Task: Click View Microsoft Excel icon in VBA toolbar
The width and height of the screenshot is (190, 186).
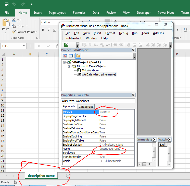Action: coord(66,45)
